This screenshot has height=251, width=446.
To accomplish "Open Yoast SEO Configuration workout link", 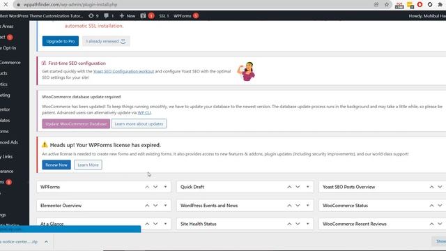I will (x=123, y=71).
